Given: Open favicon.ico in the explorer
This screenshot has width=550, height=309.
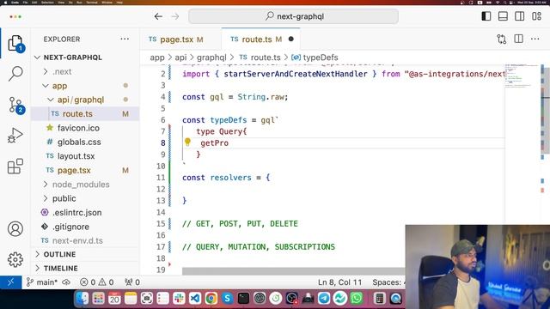Looking at the screenshot, I should coord(85,128).
